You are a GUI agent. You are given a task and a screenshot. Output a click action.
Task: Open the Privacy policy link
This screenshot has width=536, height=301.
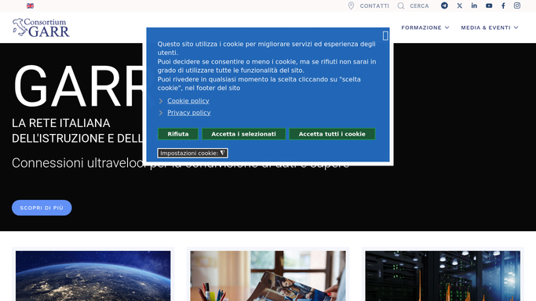188,113
